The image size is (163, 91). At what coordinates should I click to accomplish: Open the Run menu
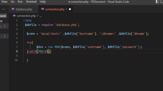[20, 2]
